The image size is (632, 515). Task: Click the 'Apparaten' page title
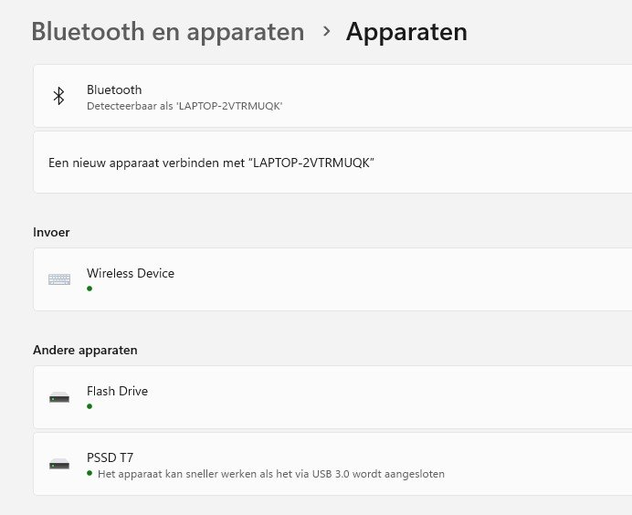coord(406,32)
